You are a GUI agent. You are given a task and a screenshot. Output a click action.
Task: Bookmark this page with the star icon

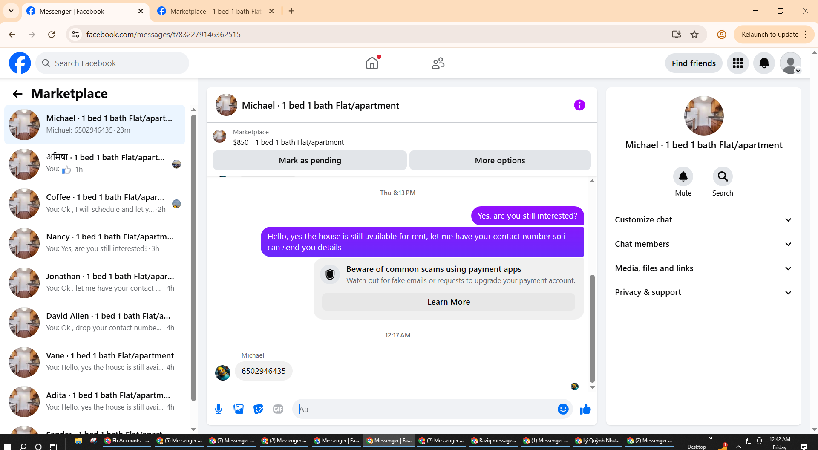(x=694, y=35)
